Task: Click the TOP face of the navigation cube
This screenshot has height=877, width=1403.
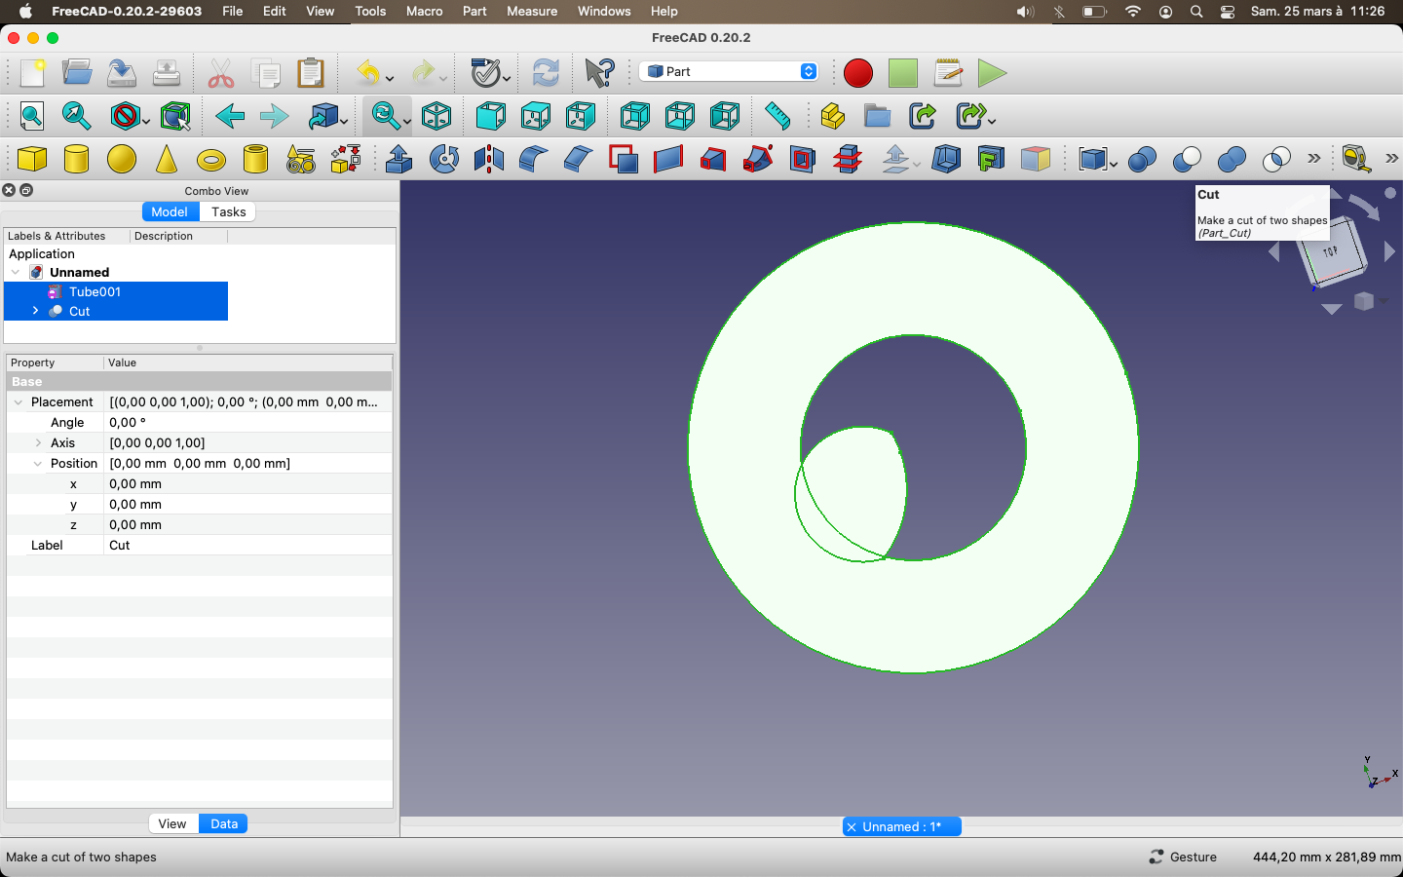Action: click(x=1332, y=251)
